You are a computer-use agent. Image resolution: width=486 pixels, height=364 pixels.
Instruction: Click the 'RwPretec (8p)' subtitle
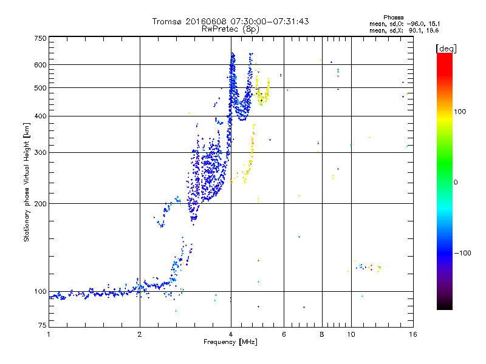(x=230, y=29)
